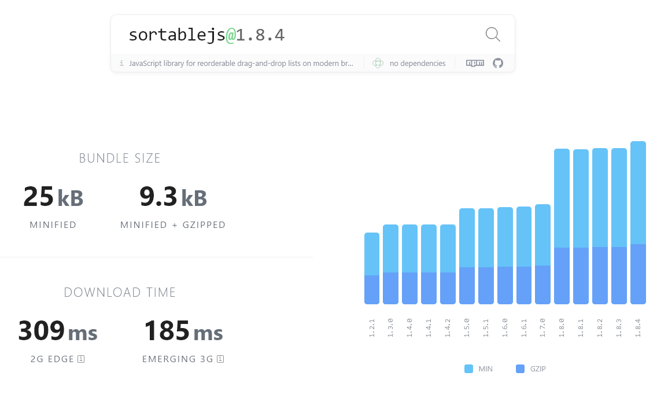Click the 185 ms download time value
Image resolution: width=657 pixels, height=398 pixels.
183,331
